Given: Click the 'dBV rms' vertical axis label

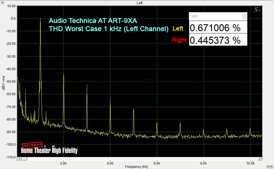Looking at the screenshot, I should click(3, 83).
